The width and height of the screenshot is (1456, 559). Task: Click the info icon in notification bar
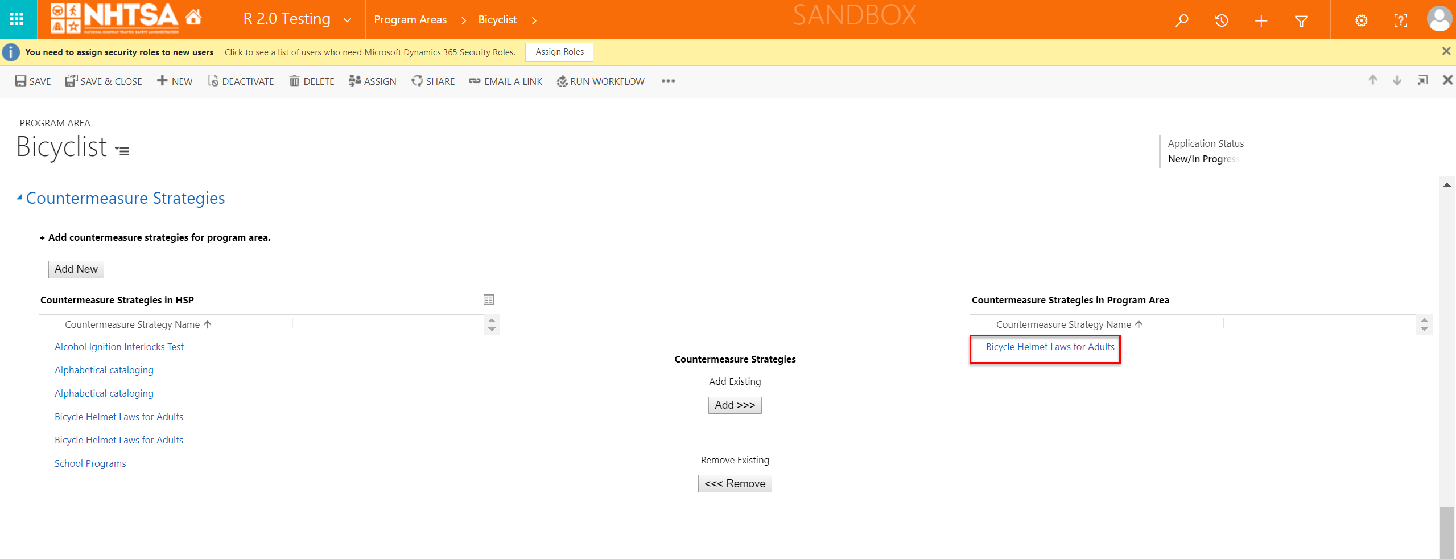tap(11, 52)
